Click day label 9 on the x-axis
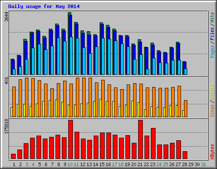The height and width of the screenshot is (169, 217). [65, 164]
